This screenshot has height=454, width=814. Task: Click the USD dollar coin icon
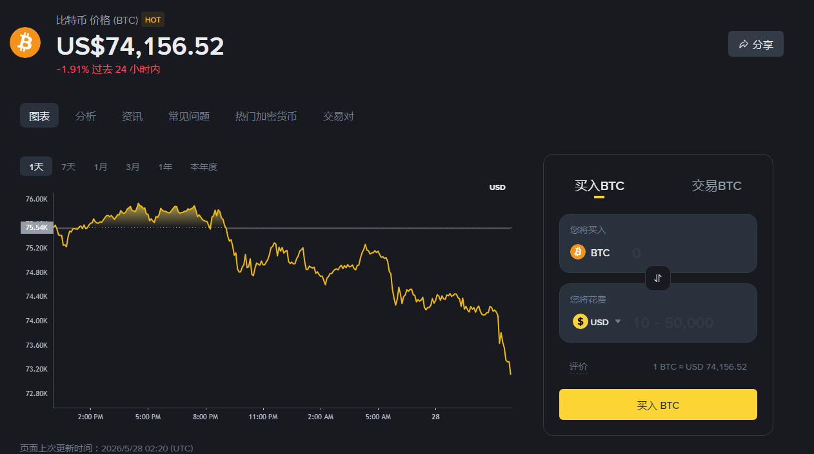coord(581,321)
